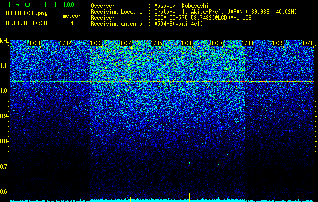The image size is (318, 202).
Task: Click the 1739 time marker
Action: [x=278, y=43]
